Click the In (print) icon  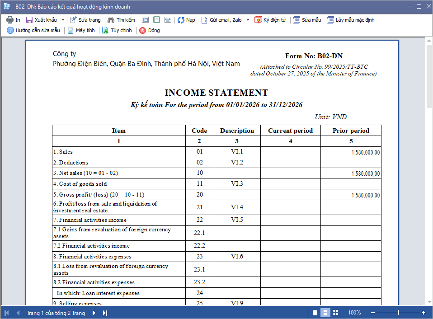tap(9, 20)
